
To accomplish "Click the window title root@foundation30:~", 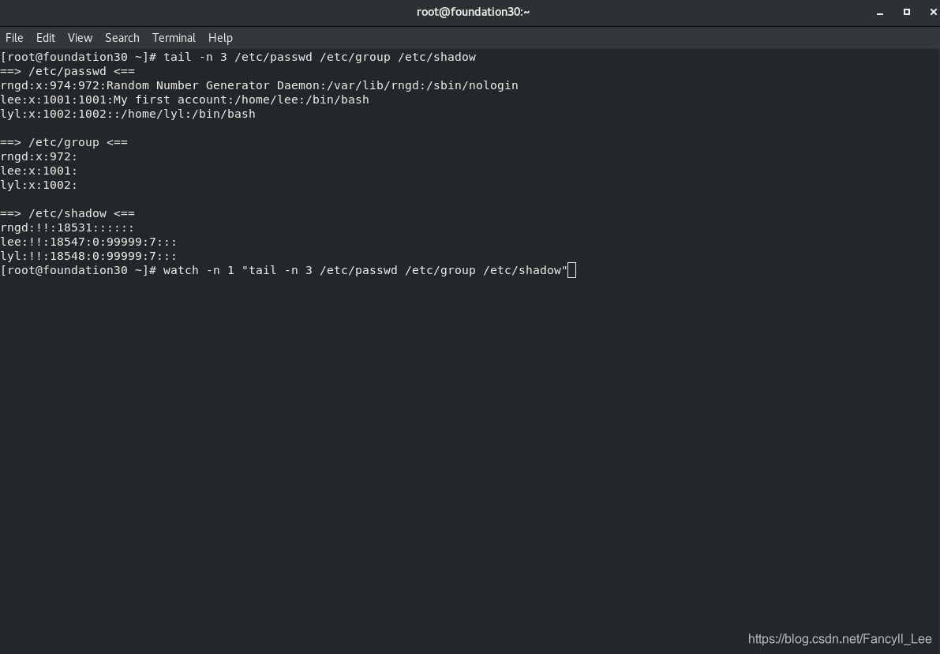I will click(473, 12).
